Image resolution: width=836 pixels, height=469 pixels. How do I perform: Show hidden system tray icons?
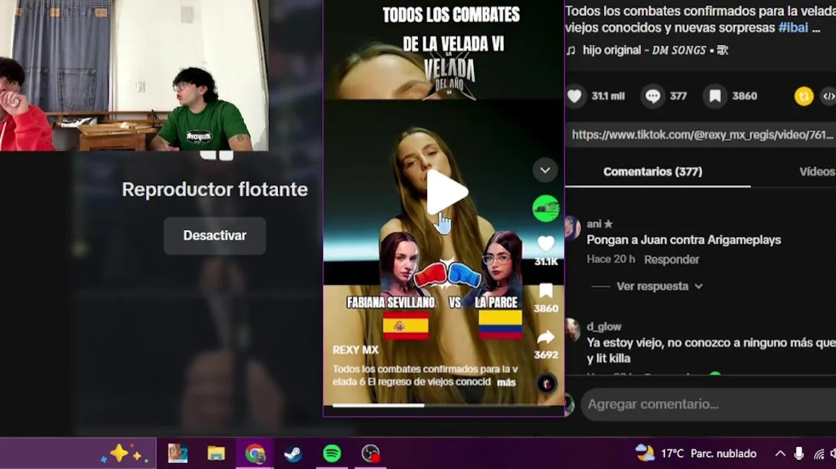[780, 453]
